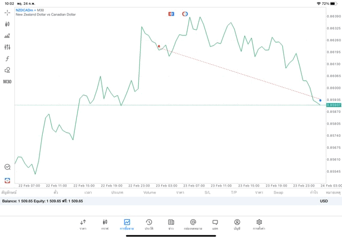Open the chart type candlestick icon
Image resolution: width=342 pixels, height=239 pixels.
[x=7, y=24]
